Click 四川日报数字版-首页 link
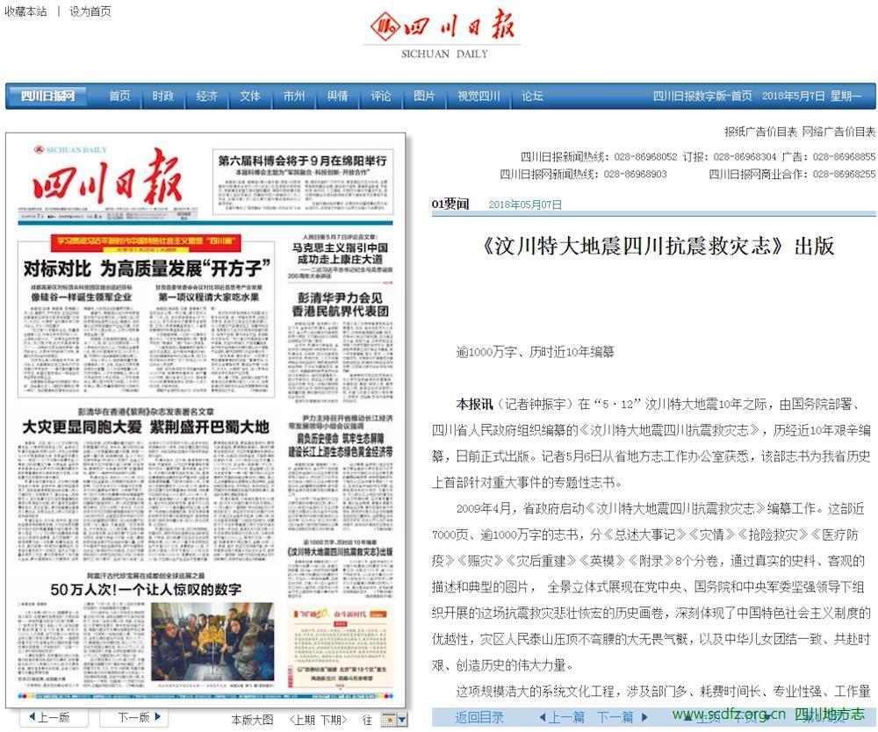878x732 pixels. pyautogui.click(x=702, y=97)
